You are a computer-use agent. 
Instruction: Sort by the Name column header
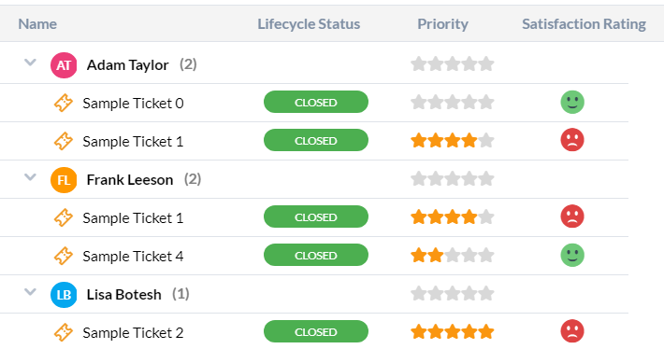pyautogui.click(x=37, y=24)
